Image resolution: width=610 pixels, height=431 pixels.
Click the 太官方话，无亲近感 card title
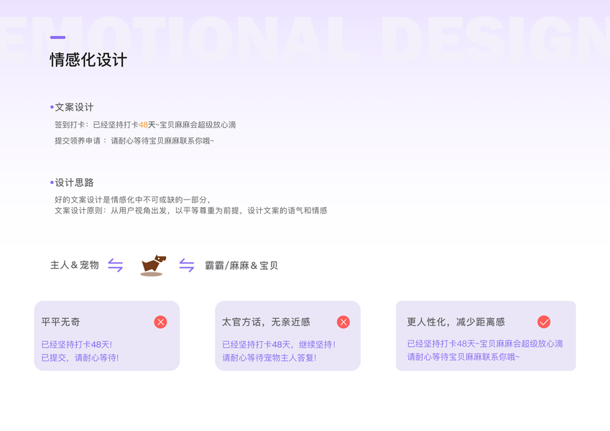click(266, 322)
